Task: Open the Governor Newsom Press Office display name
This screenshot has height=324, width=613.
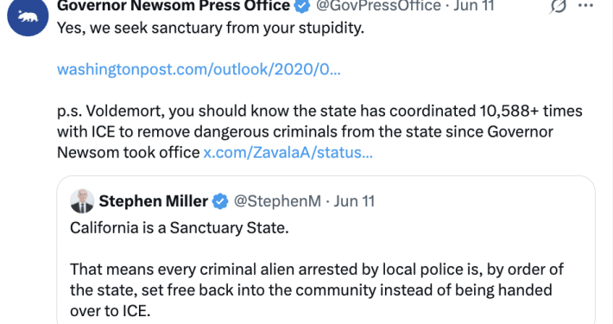Action: [174, 5]
